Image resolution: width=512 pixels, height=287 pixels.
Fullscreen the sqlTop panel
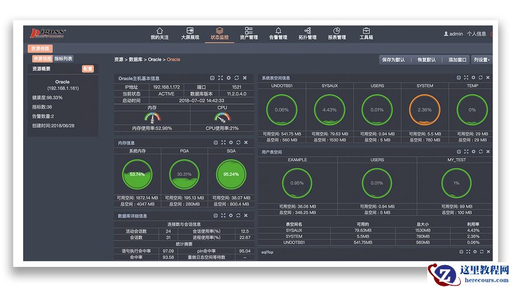468,252
